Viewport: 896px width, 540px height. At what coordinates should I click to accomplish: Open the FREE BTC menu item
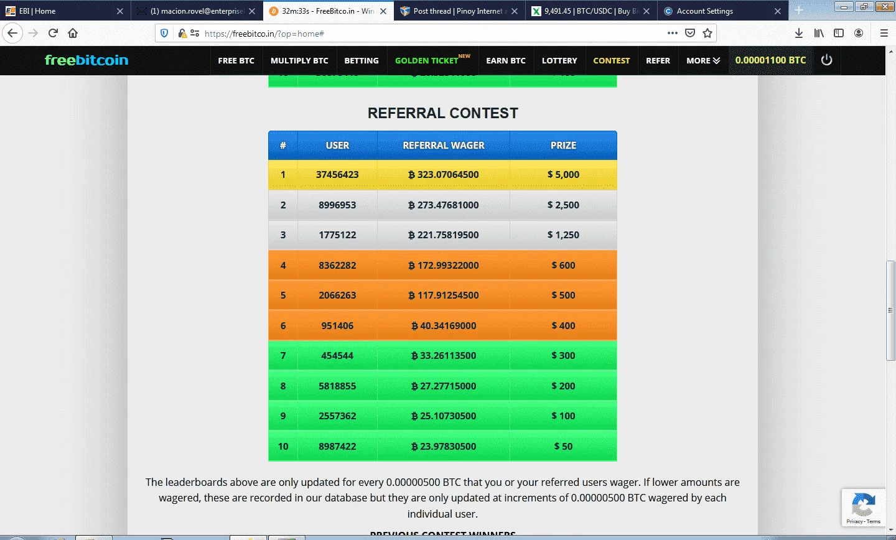coord(236,60)
